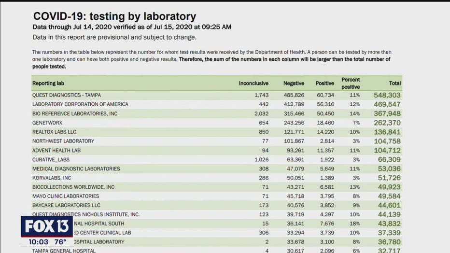The width and height of the screenshot is (450, 253).
Task: Click inconclusive count 2,032
Action: click(x=261, y=113)
